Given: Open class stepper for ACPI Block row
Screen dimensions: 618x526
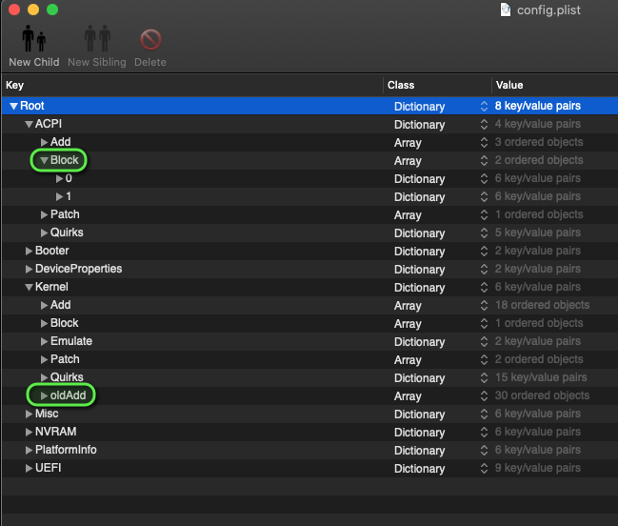Looking at the screenshot, I should pyautogui.click(x=484, y=160).
